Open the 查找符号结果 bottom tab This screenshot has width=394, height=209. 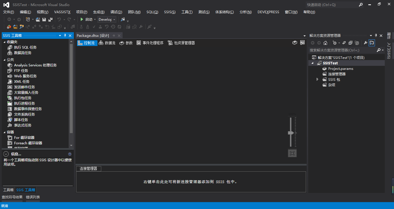pos(12,197)
